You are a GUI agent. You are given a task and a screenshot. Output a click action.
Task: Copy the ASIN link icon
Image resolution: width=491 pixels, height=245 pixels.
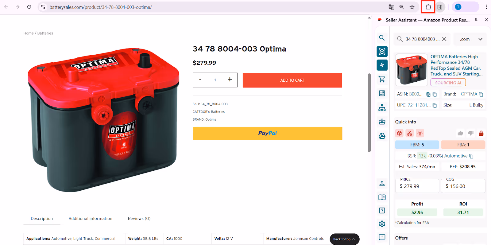pos(428,95)
